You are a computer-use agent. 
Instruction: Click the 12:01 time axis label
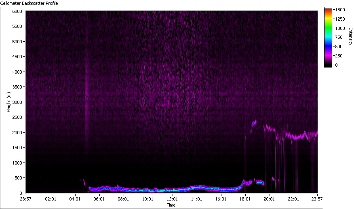(172, 199)
